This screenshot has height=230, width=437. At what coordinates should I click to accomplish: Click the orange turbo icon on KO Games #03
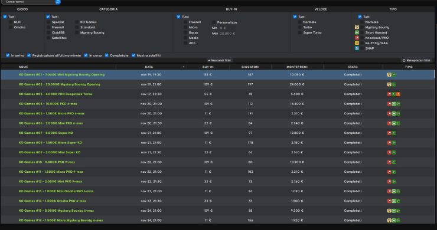398,94
